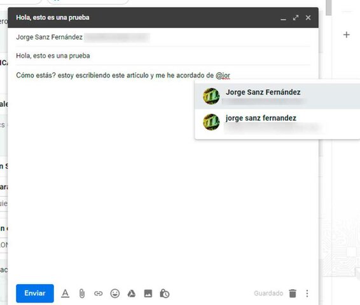Screen dimensions: 360x305
Task: Click the message body text
Action: pyautogui.click(x=123, y=75)
